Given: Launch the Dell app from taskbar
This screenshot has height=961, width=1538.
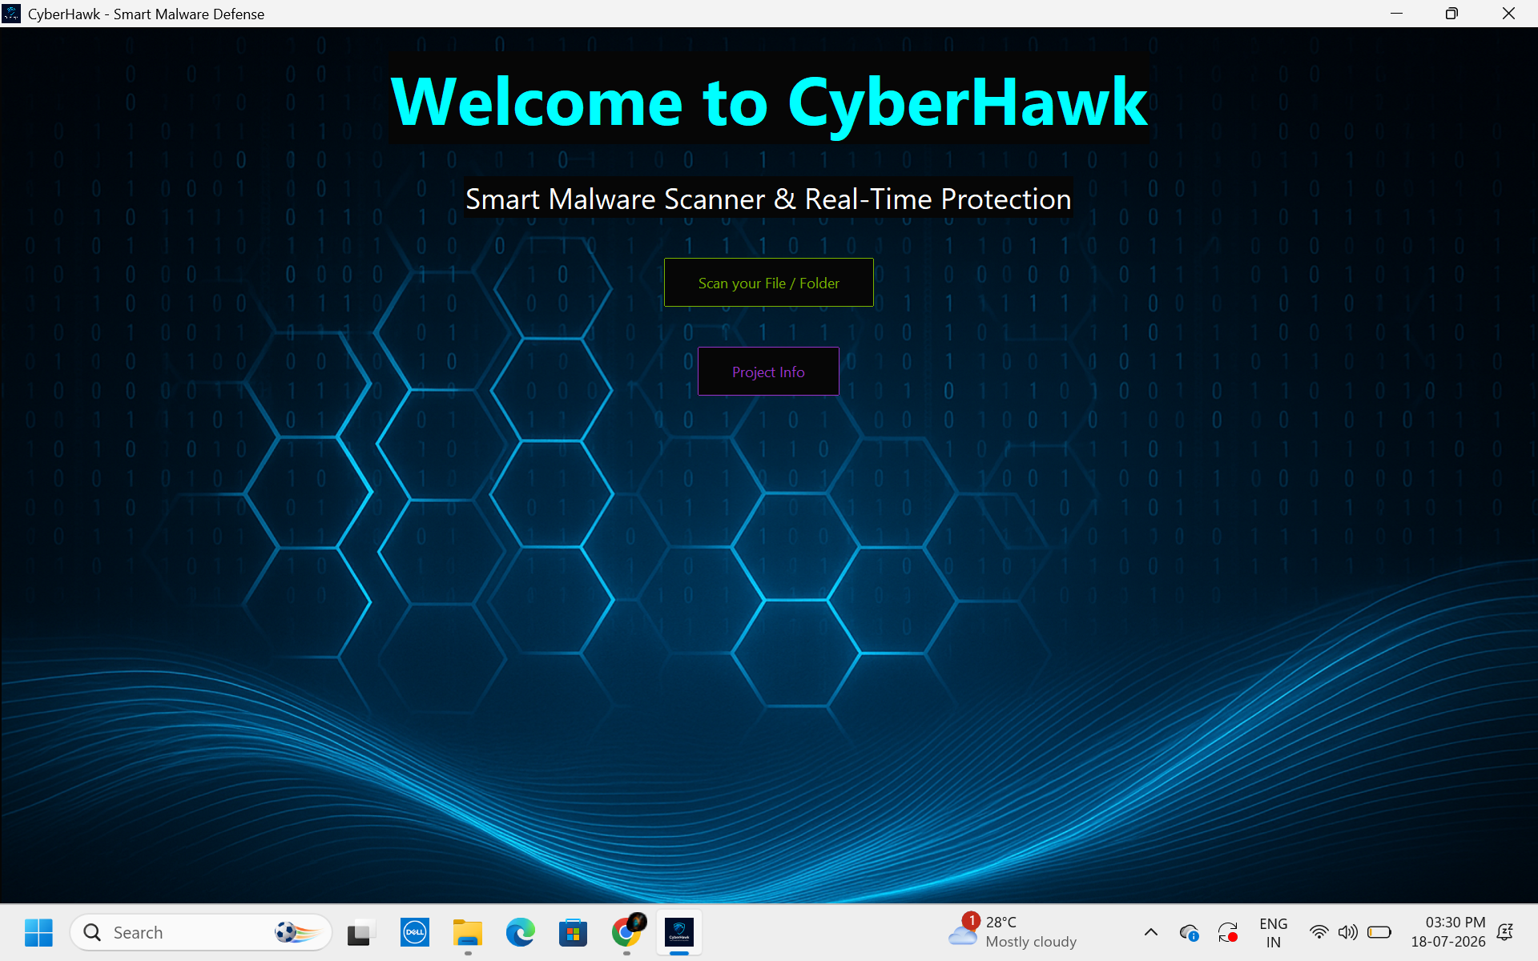Looking at the screenshot, I should (415, 932).
